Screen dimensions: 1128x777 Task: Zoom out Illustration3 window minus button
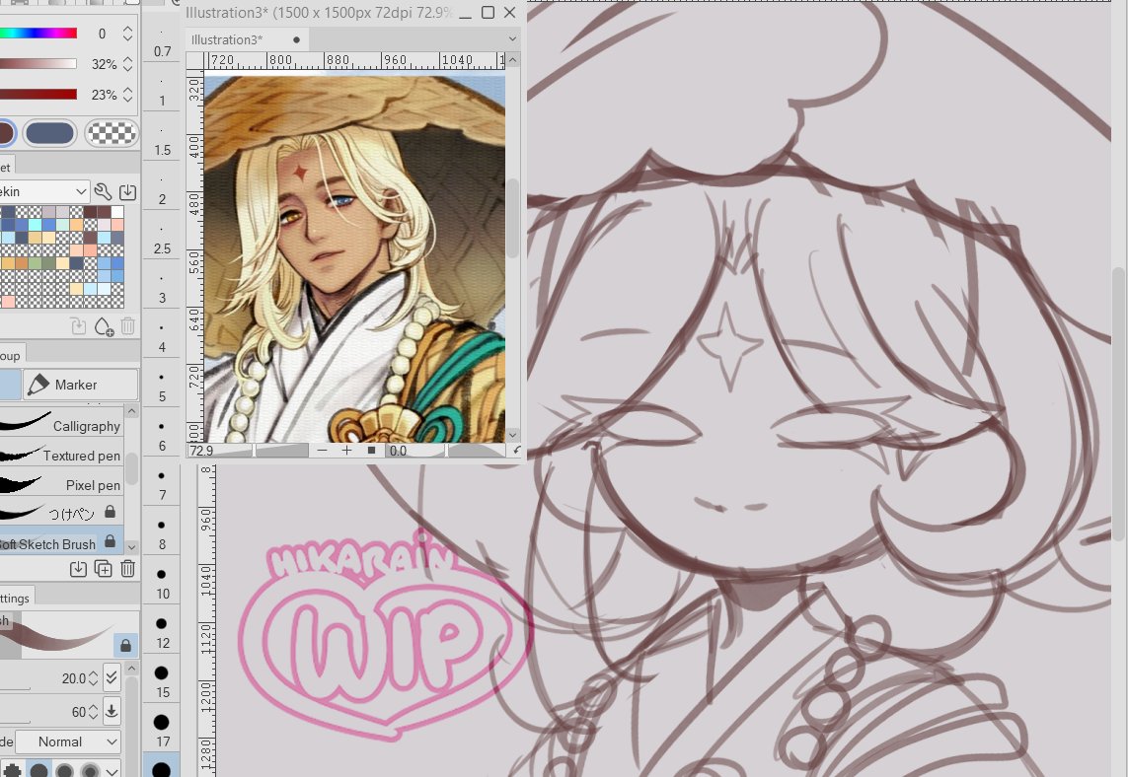323,450
